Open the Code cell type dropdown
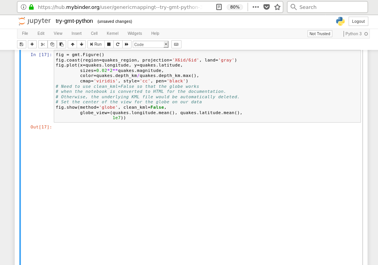 click(x=151, y=44)
